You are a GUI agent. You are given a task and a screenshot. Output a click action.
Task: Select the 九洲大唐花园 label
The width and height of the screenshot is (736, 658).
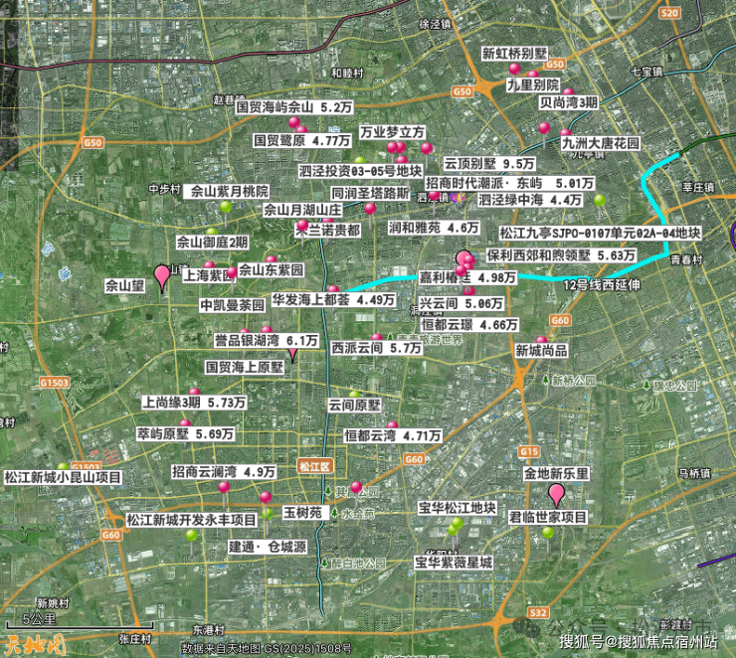tap(601, 143)
